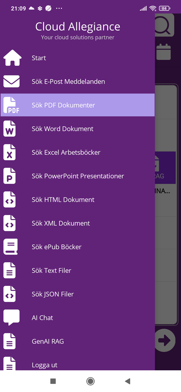Select Sök XML Dokument
This screenshot has width=181, height=392.
[x=77, y=223]
